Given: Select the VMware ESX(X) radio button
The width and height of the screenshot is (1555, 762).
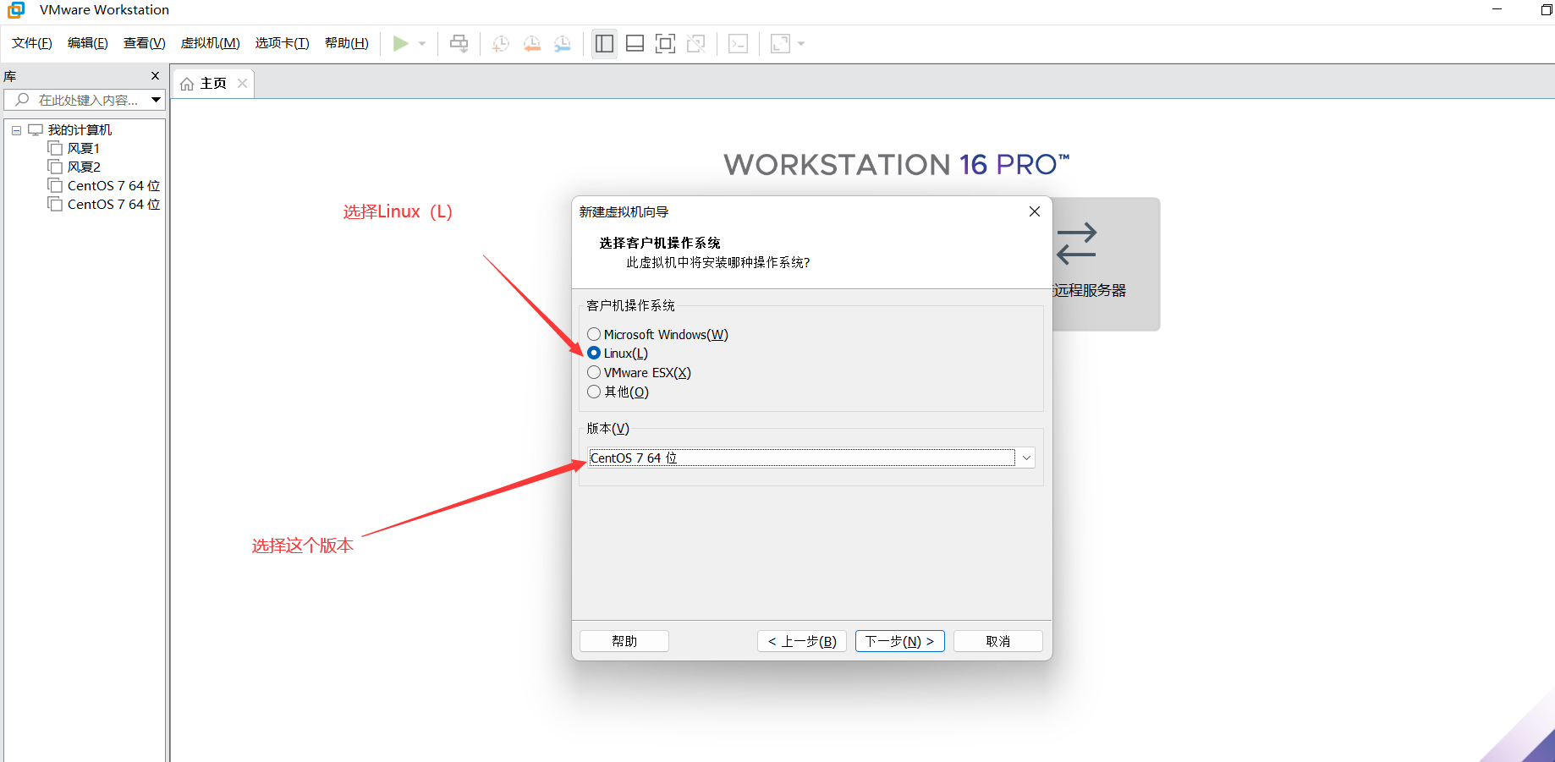Looking at the screenshot, I should tap(594, 373).
